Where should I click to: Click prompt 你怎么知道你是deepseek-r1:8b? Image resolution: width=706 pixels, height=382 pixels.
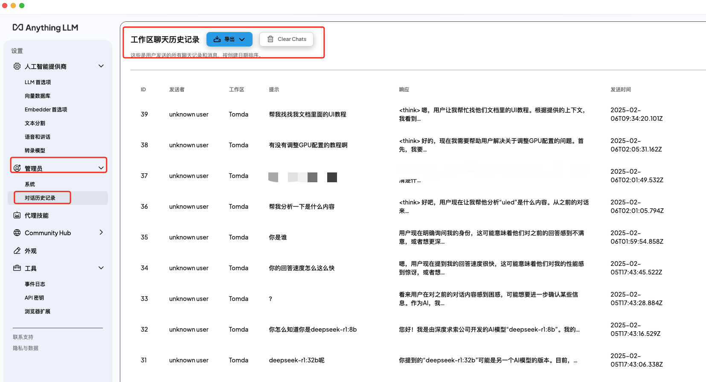[313, 330]
